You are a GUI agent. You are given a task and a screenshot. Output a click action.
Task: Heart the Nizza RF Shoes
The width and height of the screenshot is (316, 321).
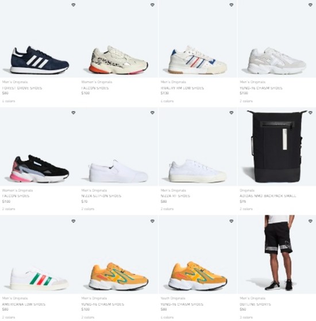232,113
